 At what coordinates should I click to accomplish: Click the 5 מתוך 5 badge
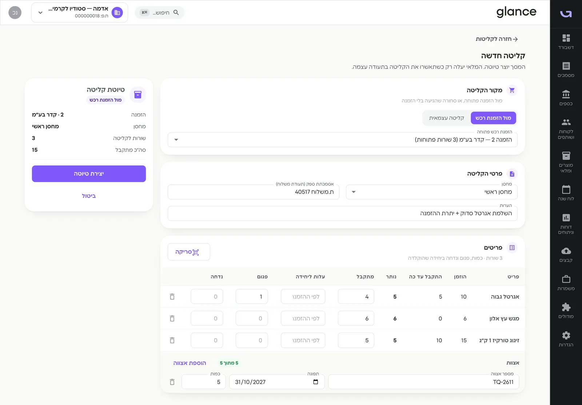(229, 363)
